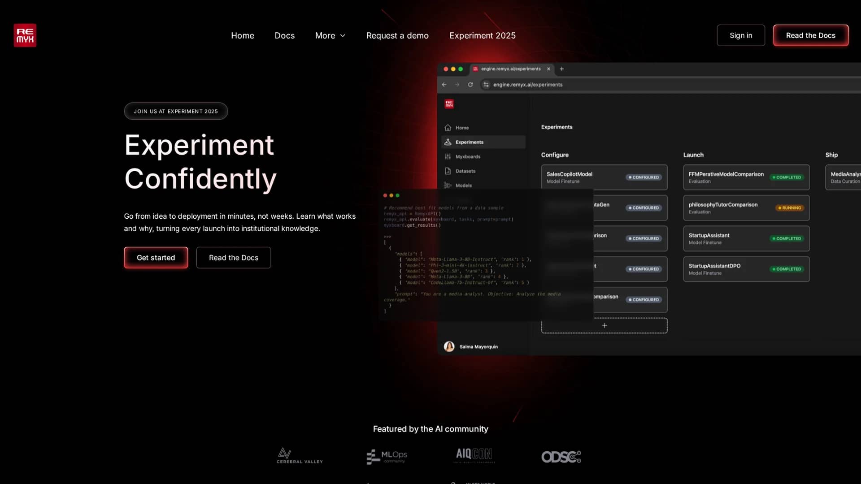Click the browser reload icon in mockup
This screenshot has height=484, width=861.
click(x=470, y=85)
